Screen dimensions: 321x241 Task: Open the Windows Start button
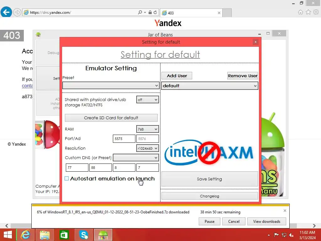pos(8,235)
